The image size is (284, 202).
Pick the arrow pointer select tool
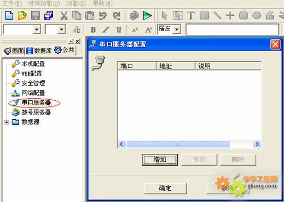point(165,15)
